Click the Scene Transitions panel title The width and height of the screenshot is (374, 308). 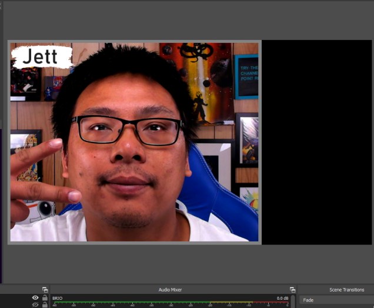(346, 290)
